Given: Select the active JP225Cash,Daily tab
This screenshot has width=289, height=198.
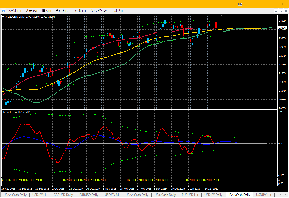Looking at the screenshot, I should (x=239, y=195).
